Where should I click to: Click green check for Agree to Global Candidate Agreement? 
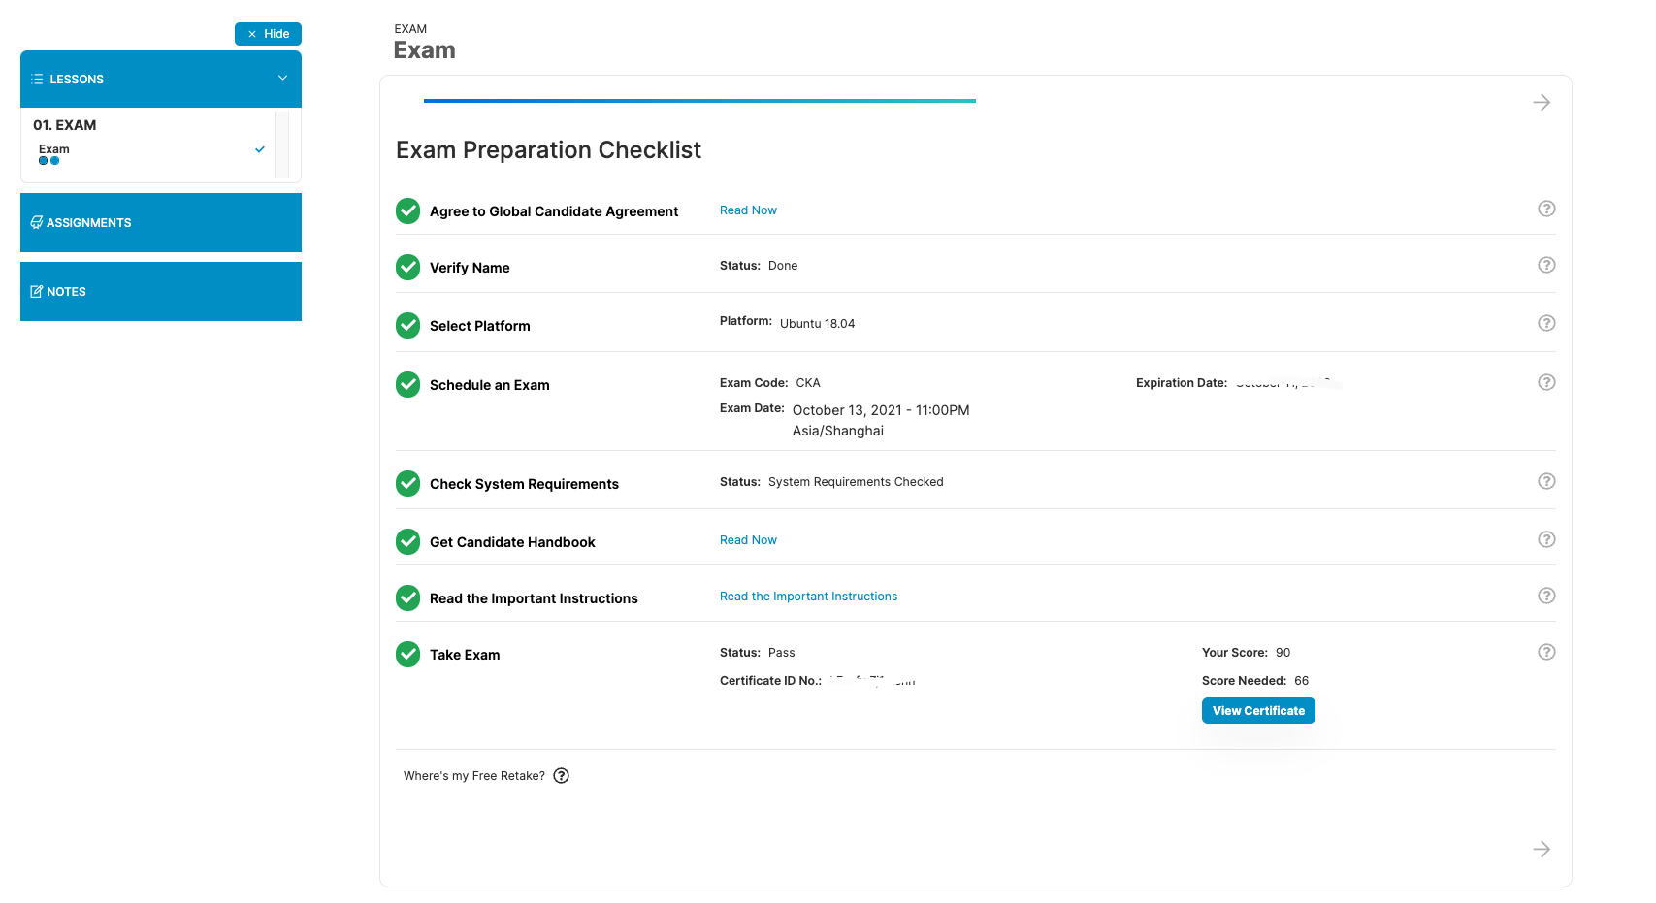407,210
